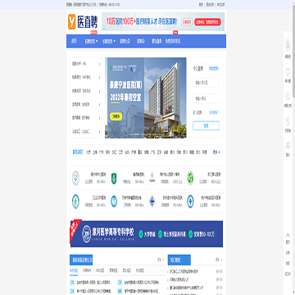
Task: Open first hospital card with light blue round logo
Action: [89, 178]
